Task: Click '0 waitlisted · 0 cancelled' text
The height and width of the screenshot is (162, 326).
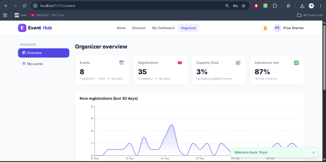Action: pos(154,79)
